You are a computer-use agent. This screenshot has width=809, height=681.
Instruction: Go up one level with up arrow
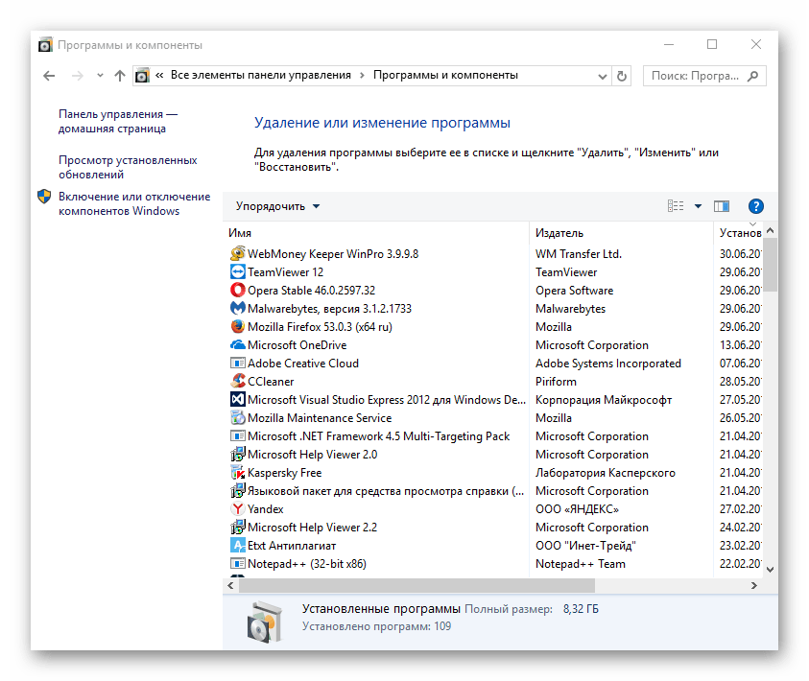point(119,75)
